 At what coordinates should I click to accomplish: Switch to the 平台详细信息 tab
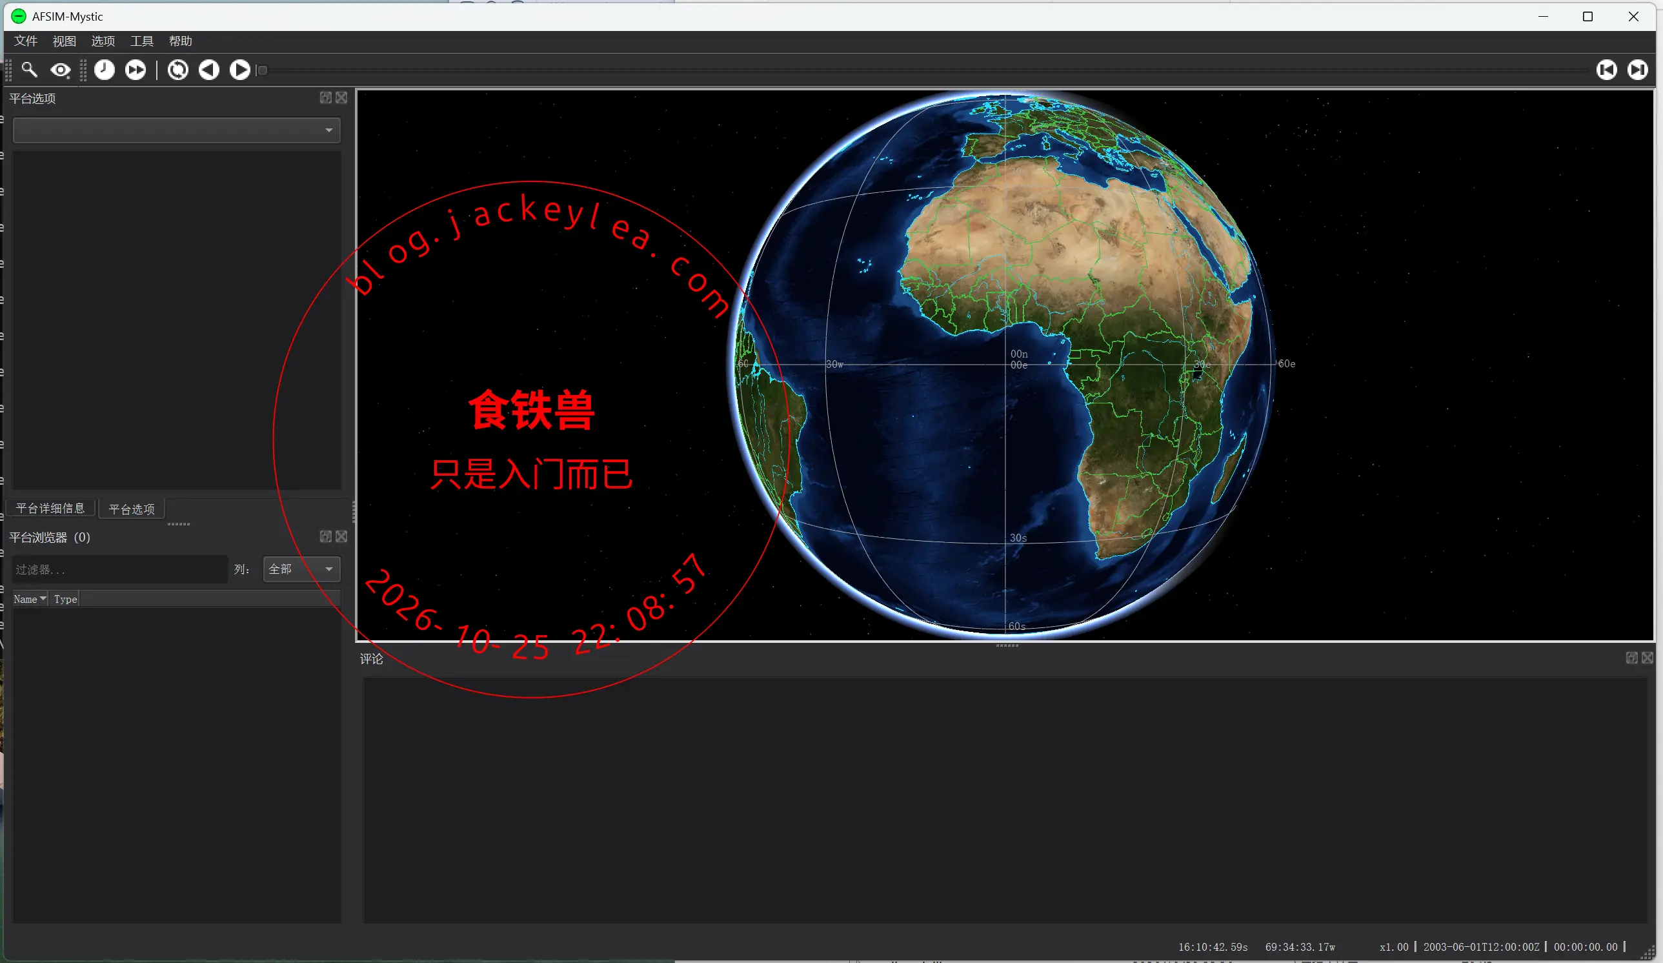click(x=50, y=508)
